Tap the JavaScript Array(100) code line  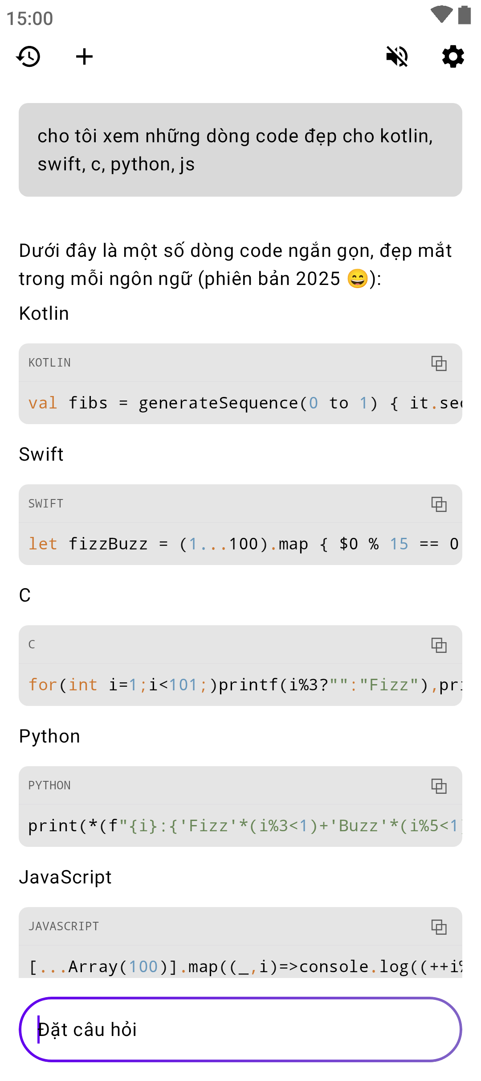[245, 967]
